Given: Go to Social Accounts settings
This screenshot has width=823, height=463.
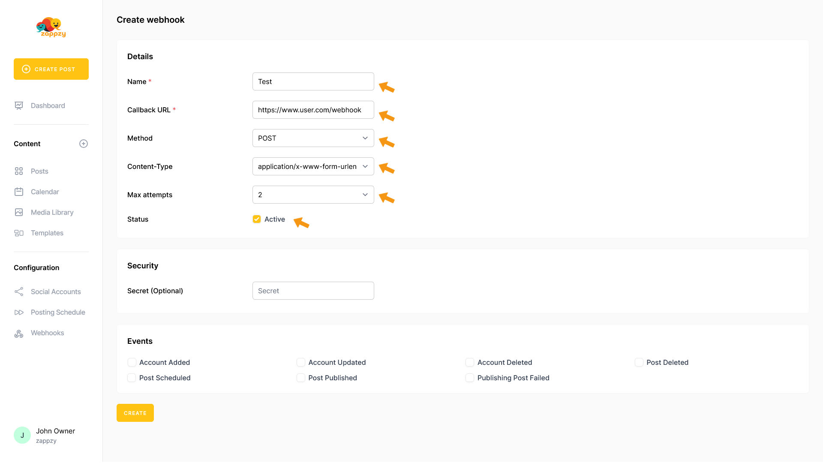Looking at the screenshot, I should pyautogui.click(x=56, y=292).
